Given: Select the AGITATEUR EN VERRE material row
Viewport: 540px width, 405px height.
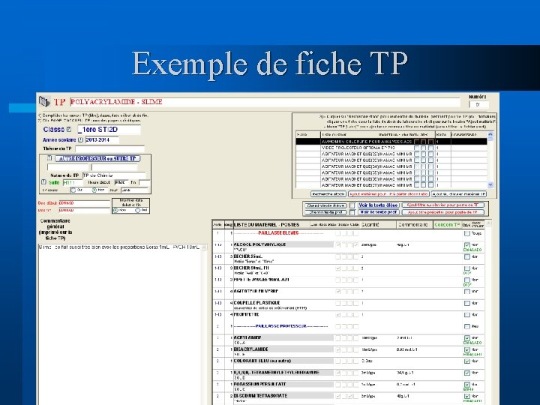Looking at the screenshot, I should point(348,292).
